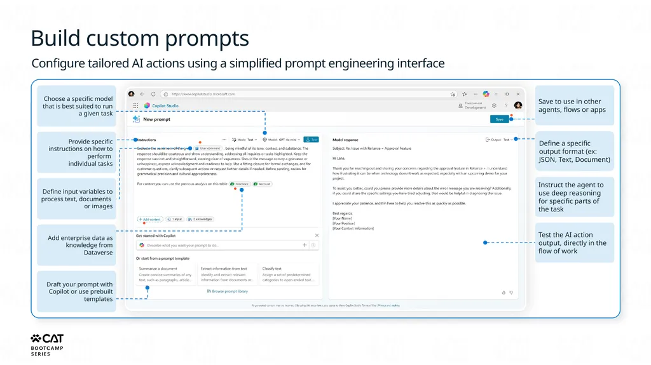Save the new prompt

pyautogui.click(x=500, y=119)
